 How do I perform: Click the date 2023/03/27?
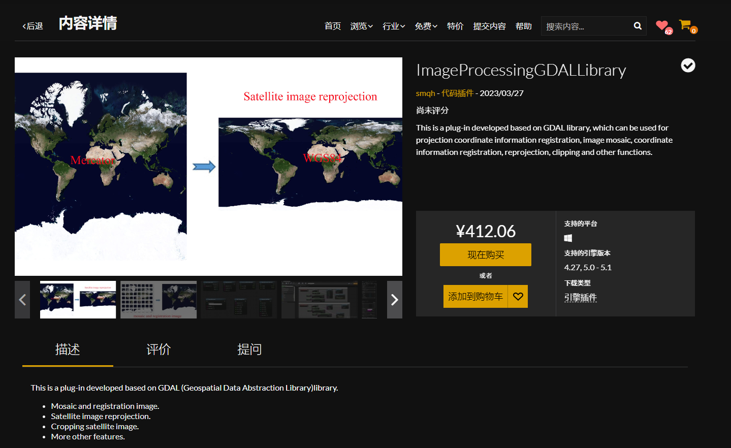501,93
